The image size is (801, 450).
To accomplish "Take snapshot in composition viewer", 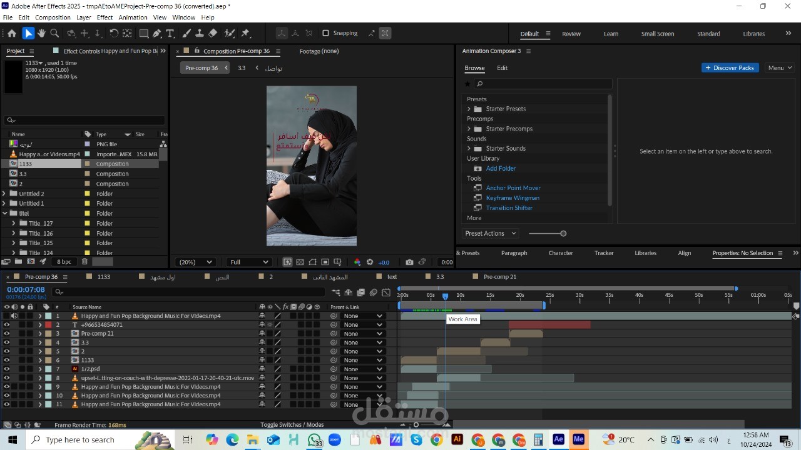I will coord(409,262).
